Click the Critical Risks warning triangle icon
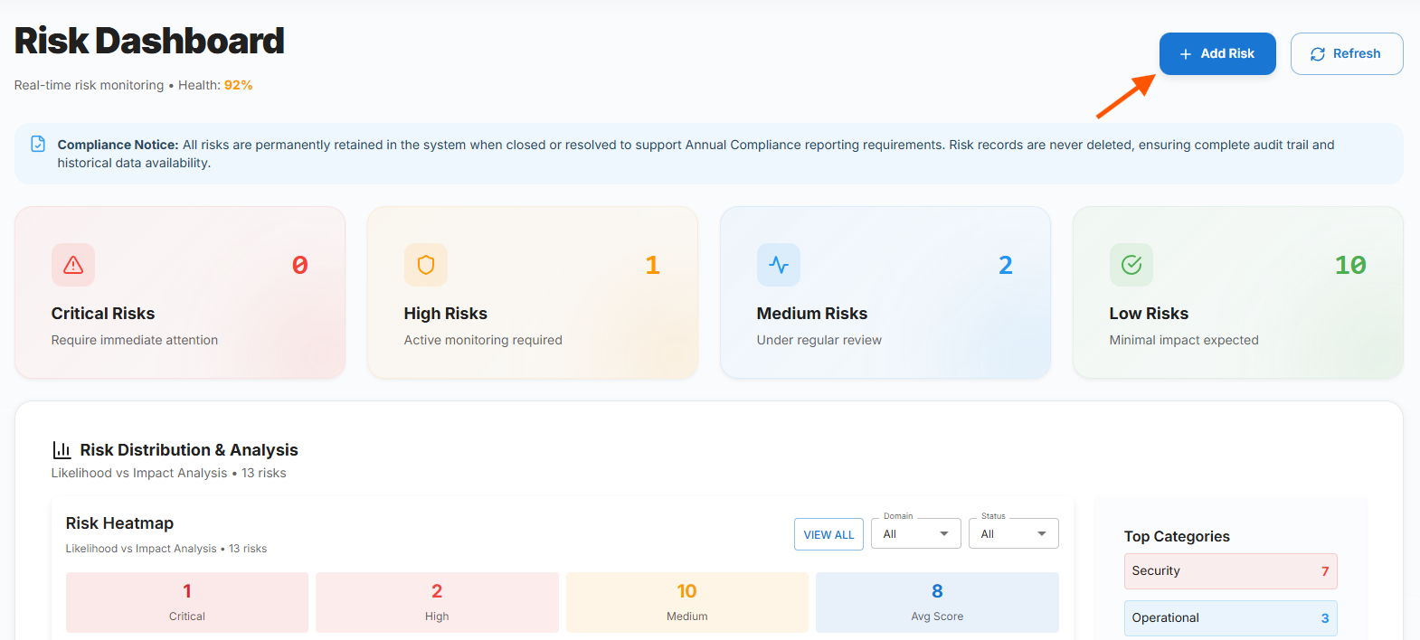The width and height of the screenshot is (1420, 640). [73, 265]
